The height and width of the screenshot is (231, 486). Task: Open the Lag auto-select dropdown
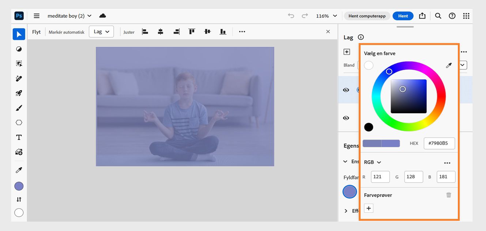tap(101, 32)
